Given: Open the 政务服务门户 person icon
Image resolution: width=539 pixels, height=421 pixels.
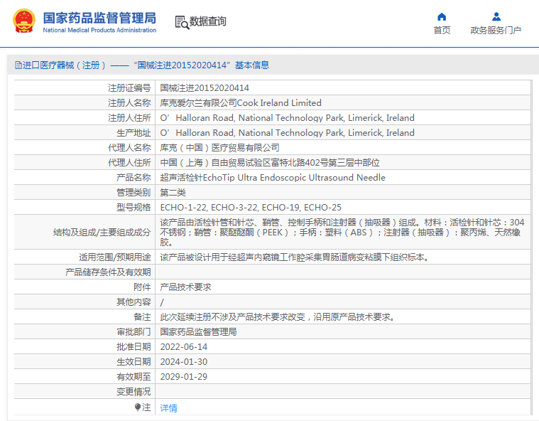Looking at the screenshot, I should [496, 16].
